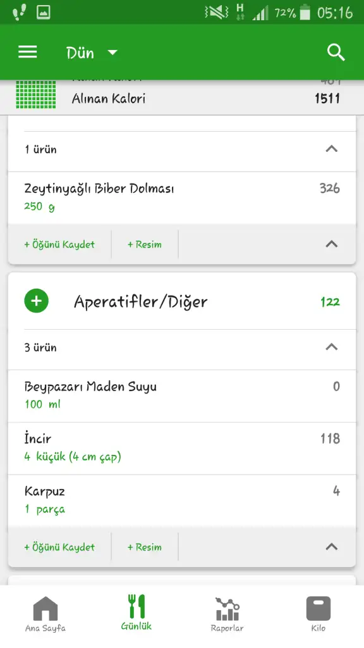Add a picture to the Aperatifler meal
This screenshot has height=648, width=364.
(145, 547)
